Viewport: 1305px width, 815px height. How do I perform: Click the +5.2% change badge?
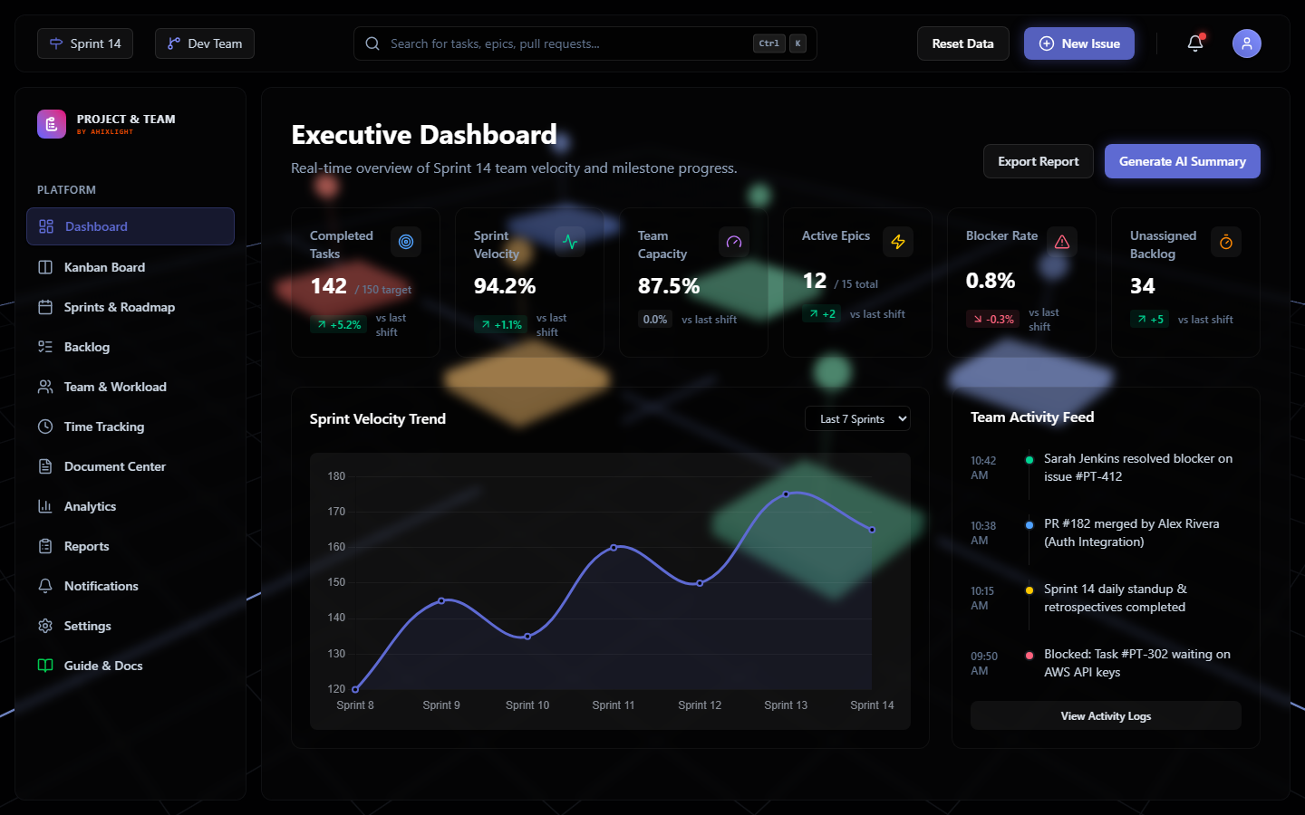click(x=339, y=324)
